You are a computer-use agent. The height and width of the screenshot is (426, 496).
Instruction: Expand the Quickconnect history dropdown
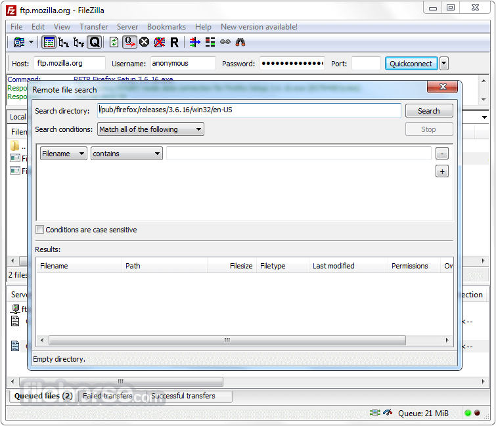(444, 64)
